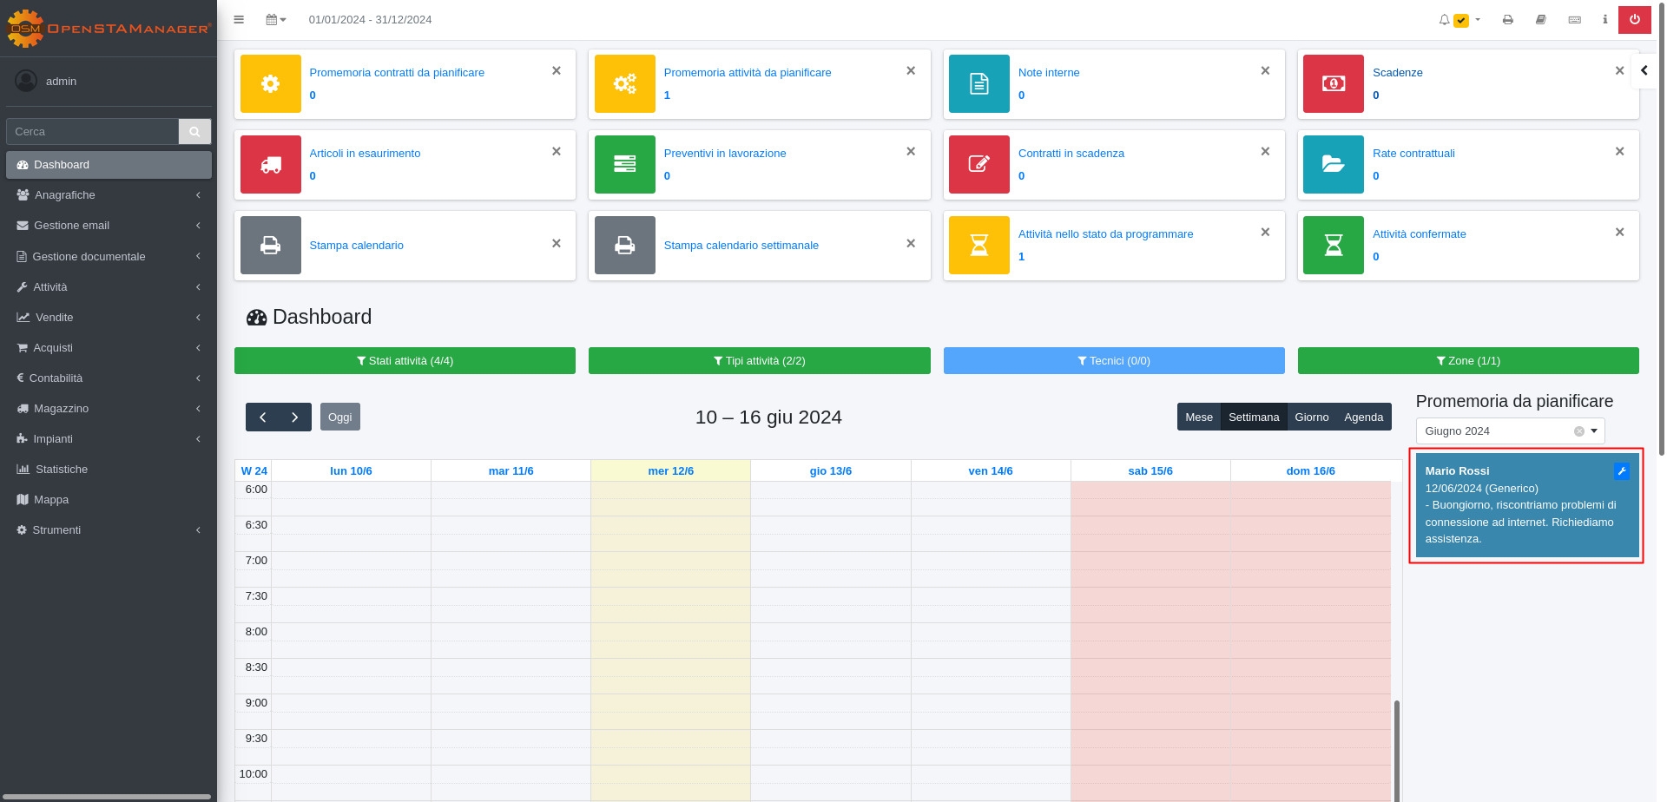Open the calendar date range dropdown
1667x802 pixels.
coord(276,19)
